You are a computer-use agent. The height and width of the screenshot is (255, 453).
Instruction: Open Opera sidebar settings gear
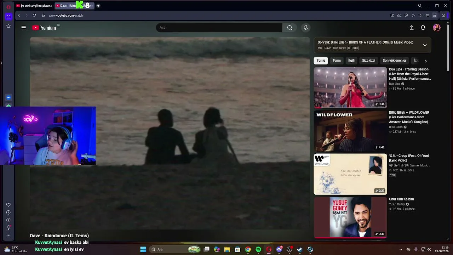pos(8,220)
